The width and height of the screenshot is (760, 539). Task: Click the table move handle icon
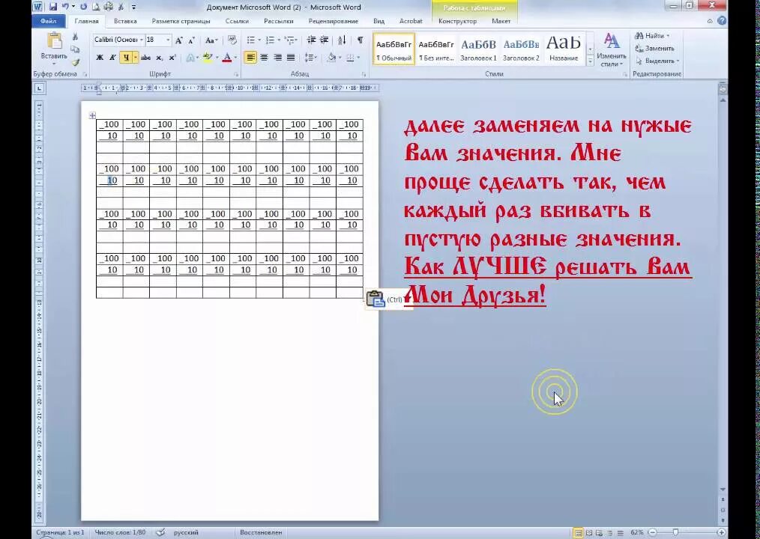tap(92, 115)
